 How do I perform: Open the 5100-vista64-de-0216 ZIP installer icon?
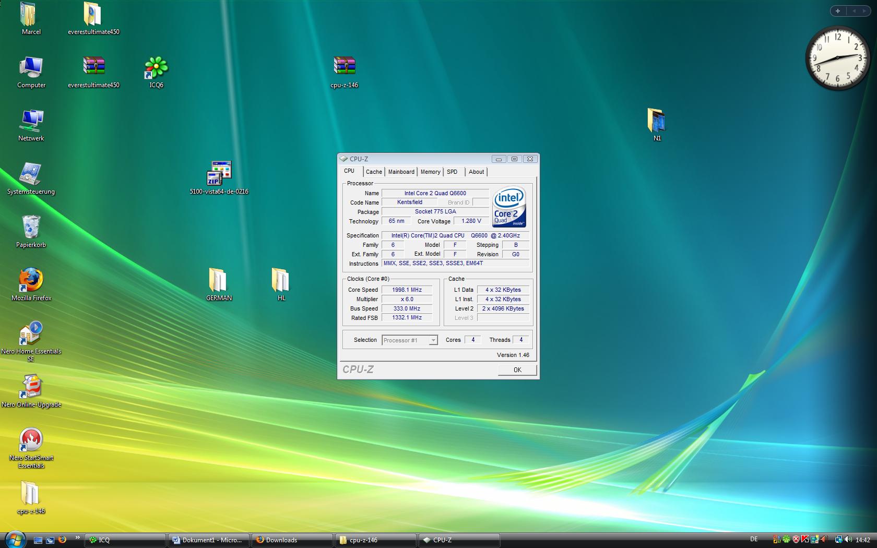[219, 174]
